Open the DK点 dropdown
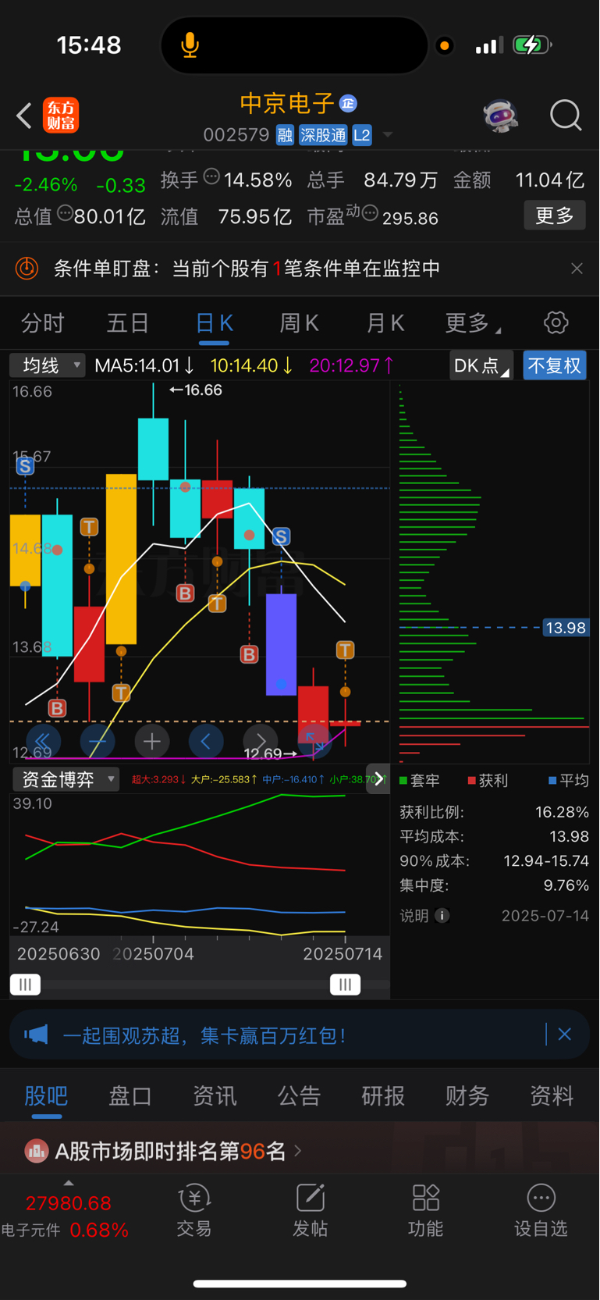The height and width of the screenshot is (1300, 600). pyautogui.click(x=481, y=365)
